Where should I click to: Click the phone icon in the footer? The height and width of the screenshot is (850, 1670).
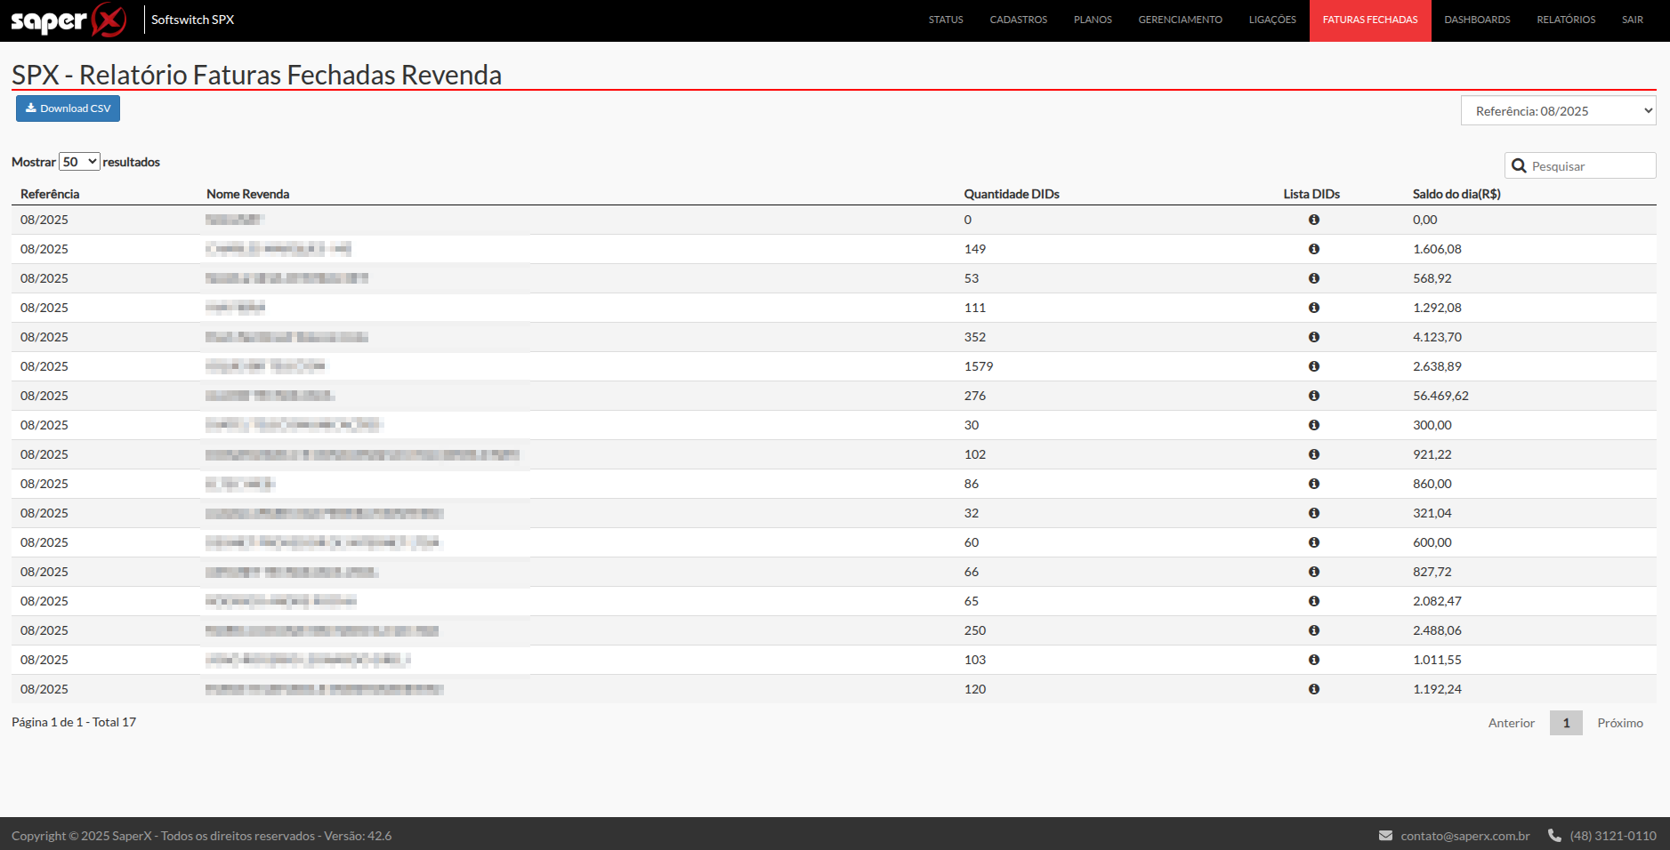pyautogui.click(x=1554, y=836)
